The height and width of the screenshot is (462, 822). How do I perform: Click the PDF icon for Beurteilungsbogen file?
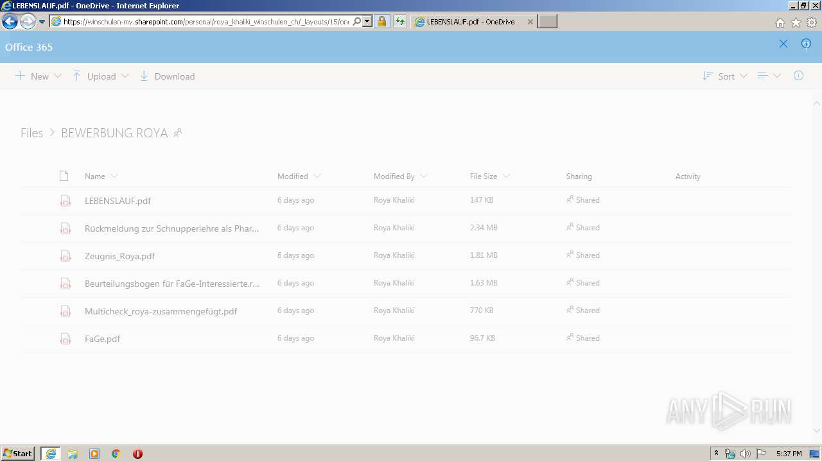(65, 283)
